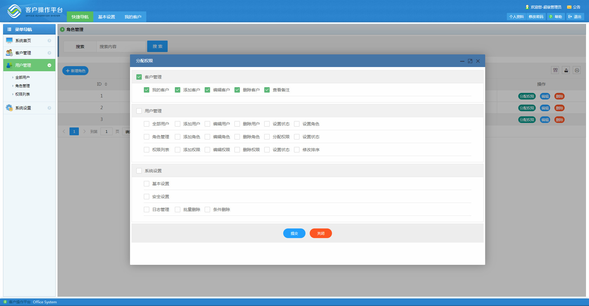Open 权限列表 in the sidebar tree
589x306 pixels.
point(23,94)
